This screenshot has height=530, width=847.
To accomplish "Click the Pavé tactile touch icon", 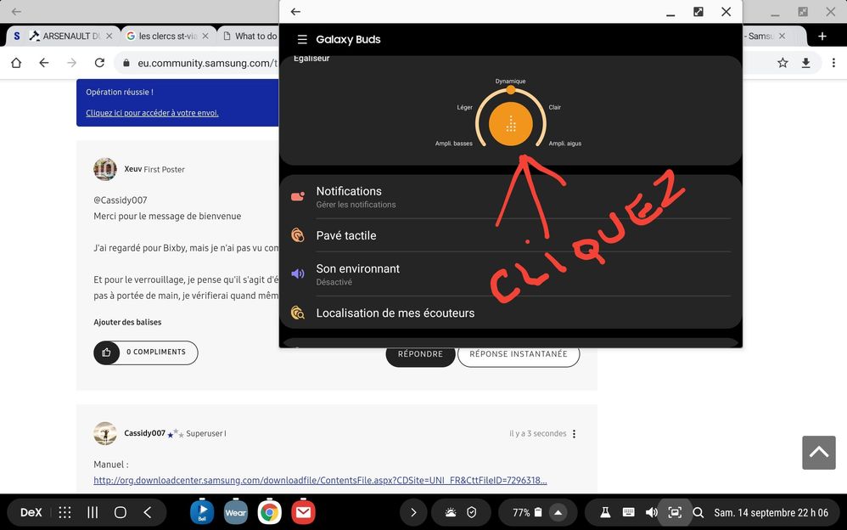I will click(298, 235).
